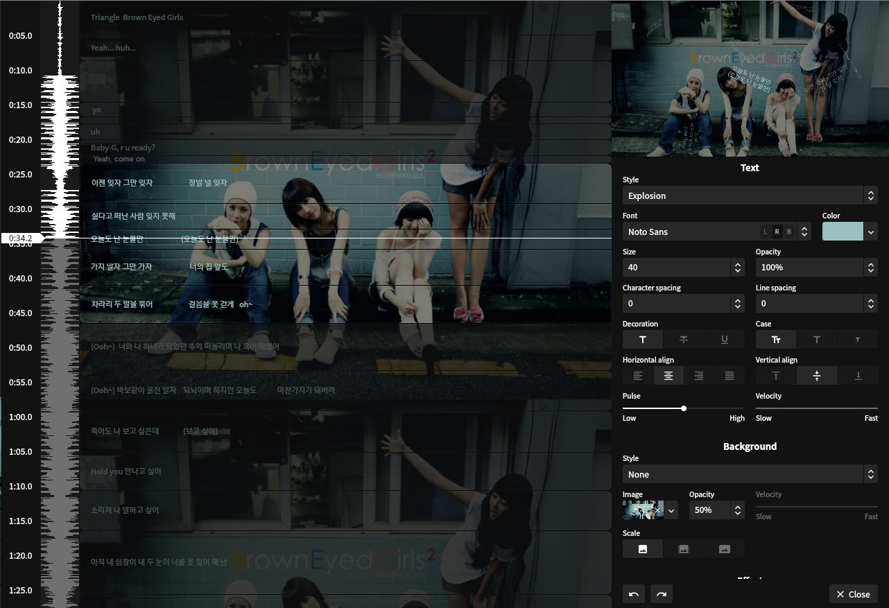Viewport: 889px width, 608px height.
Task: Select lyric line 'Triangle Brown Eyed Girls'
Action: 137,17
